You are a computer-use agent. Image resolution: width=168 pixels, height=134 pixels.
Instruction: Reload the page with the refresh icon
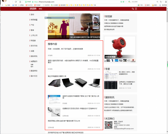16,2
